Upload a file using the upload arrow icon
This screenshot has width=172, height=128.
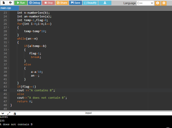(10, 3)
